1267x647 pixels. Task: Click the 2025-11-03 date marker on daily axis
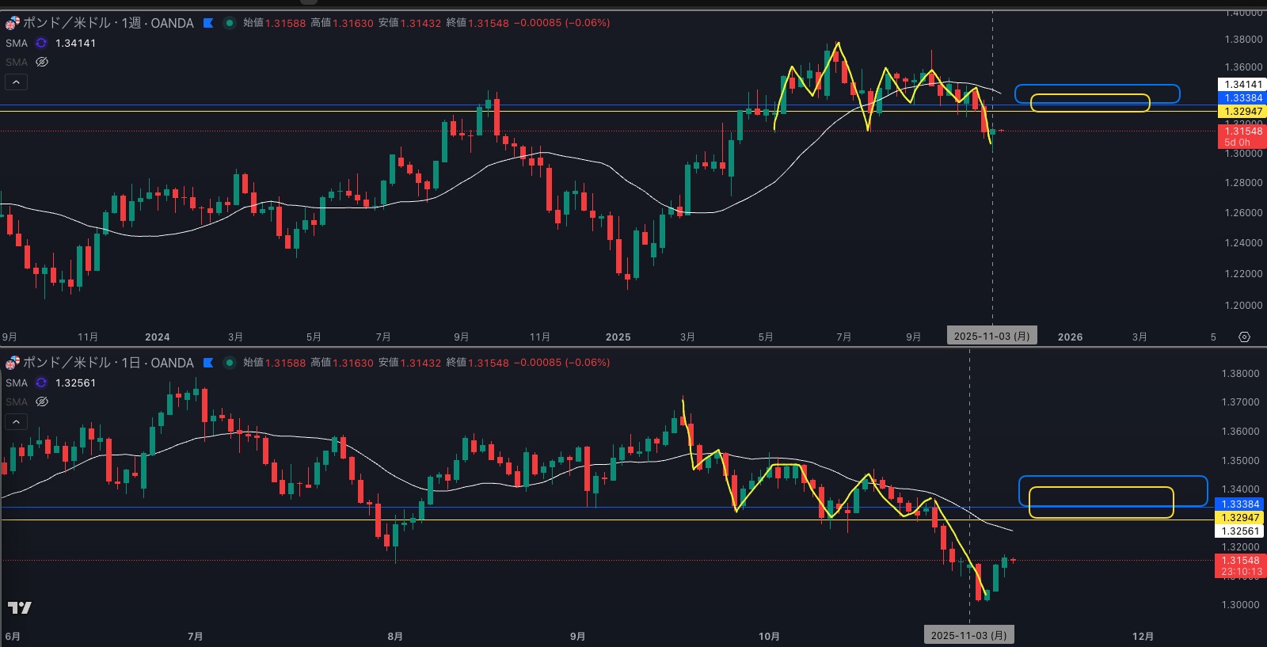point(968,635)
